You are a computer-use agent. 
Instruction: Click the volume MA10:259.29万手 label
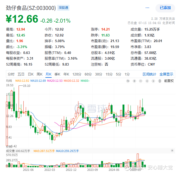pos(67,151)
